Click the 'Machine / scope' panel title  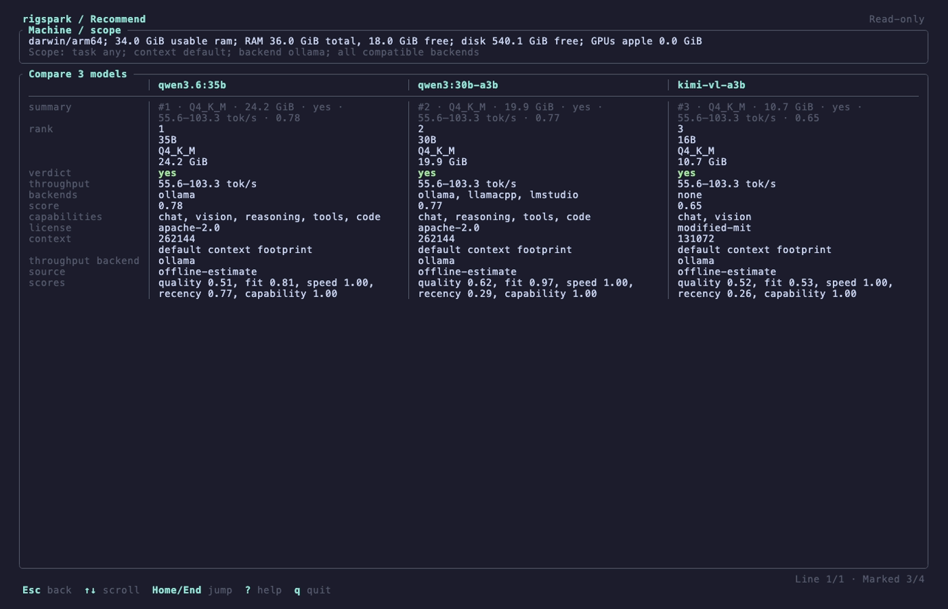tap(74, 30)
